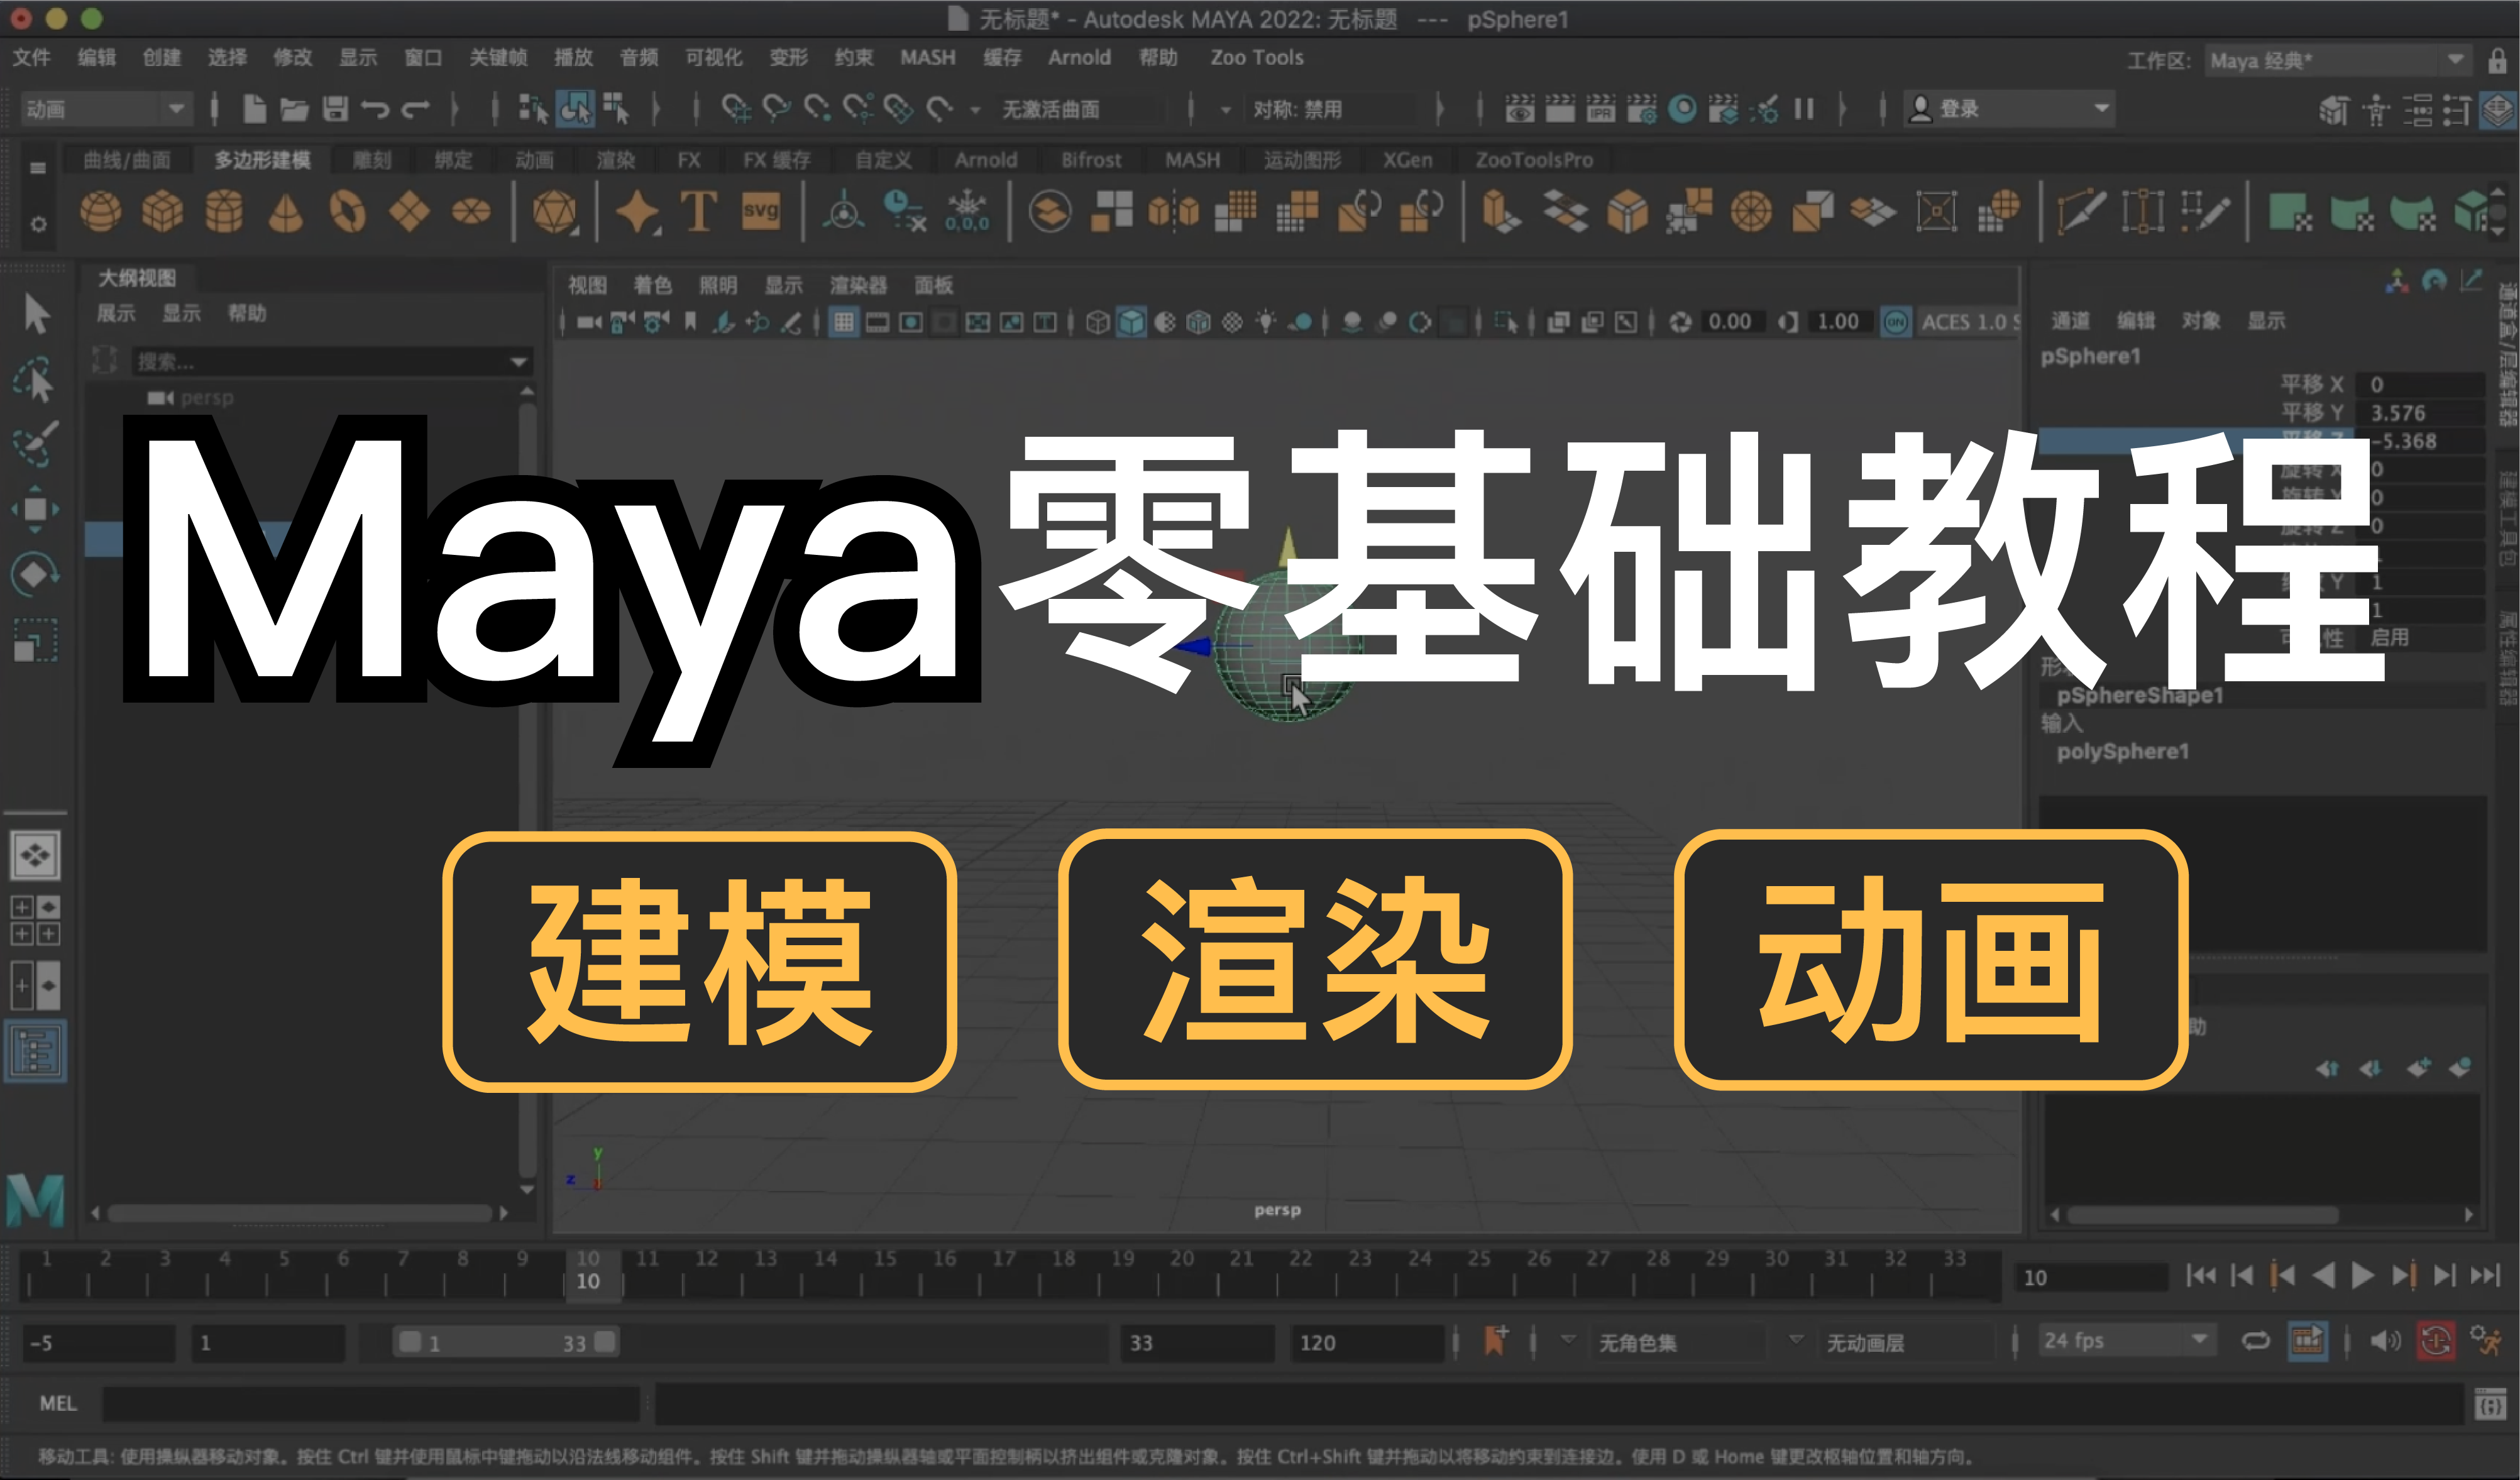This screenshot has width=2520, height=1480.
Task: Select the Rotate tool in toolbox
Action: [x=35, y=574]
